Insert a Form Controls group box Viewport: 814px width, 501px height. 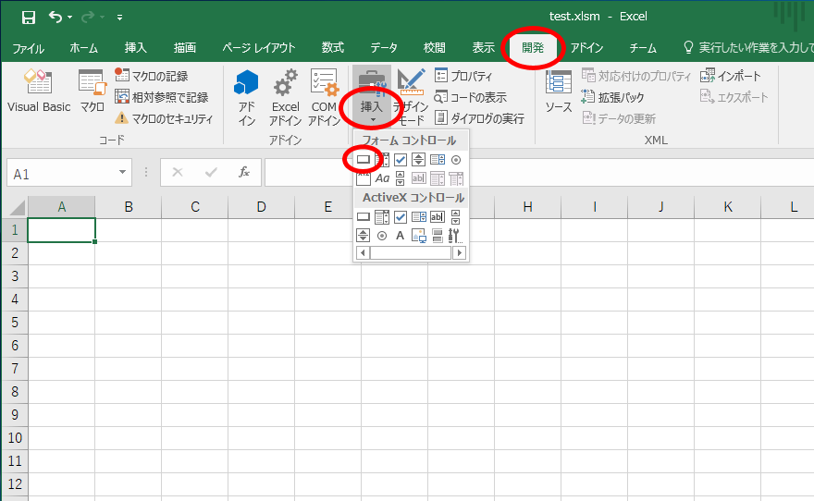point(364,178)
